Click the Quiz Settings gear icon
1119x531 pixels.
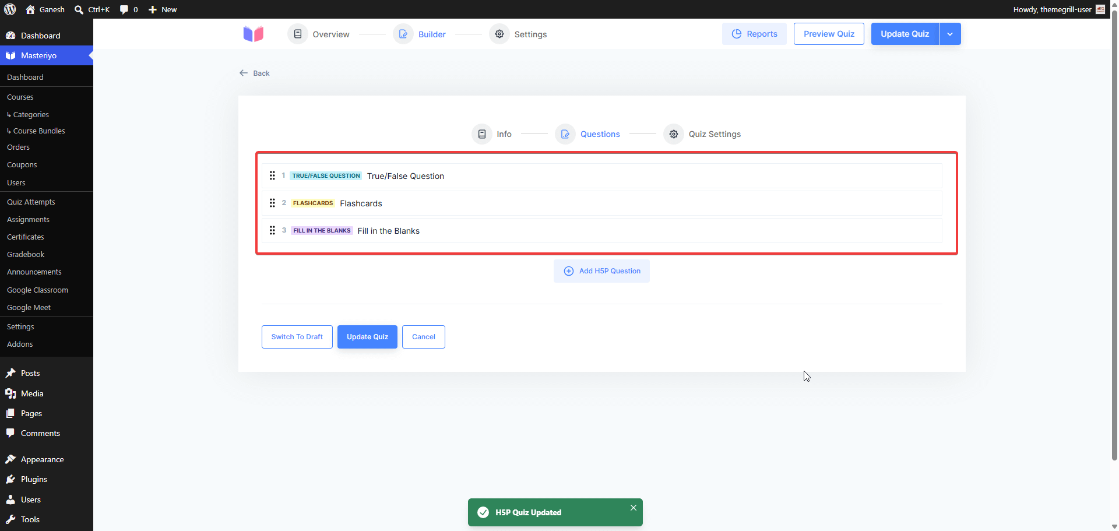[x=674, y=134]
